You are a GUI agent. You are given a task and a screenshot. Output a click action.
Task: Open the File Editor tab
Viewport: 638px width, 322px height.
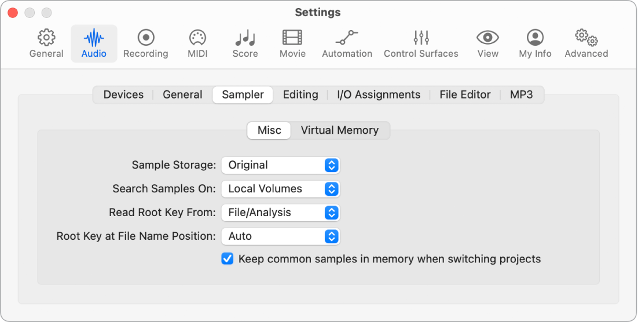pos(465,95)
